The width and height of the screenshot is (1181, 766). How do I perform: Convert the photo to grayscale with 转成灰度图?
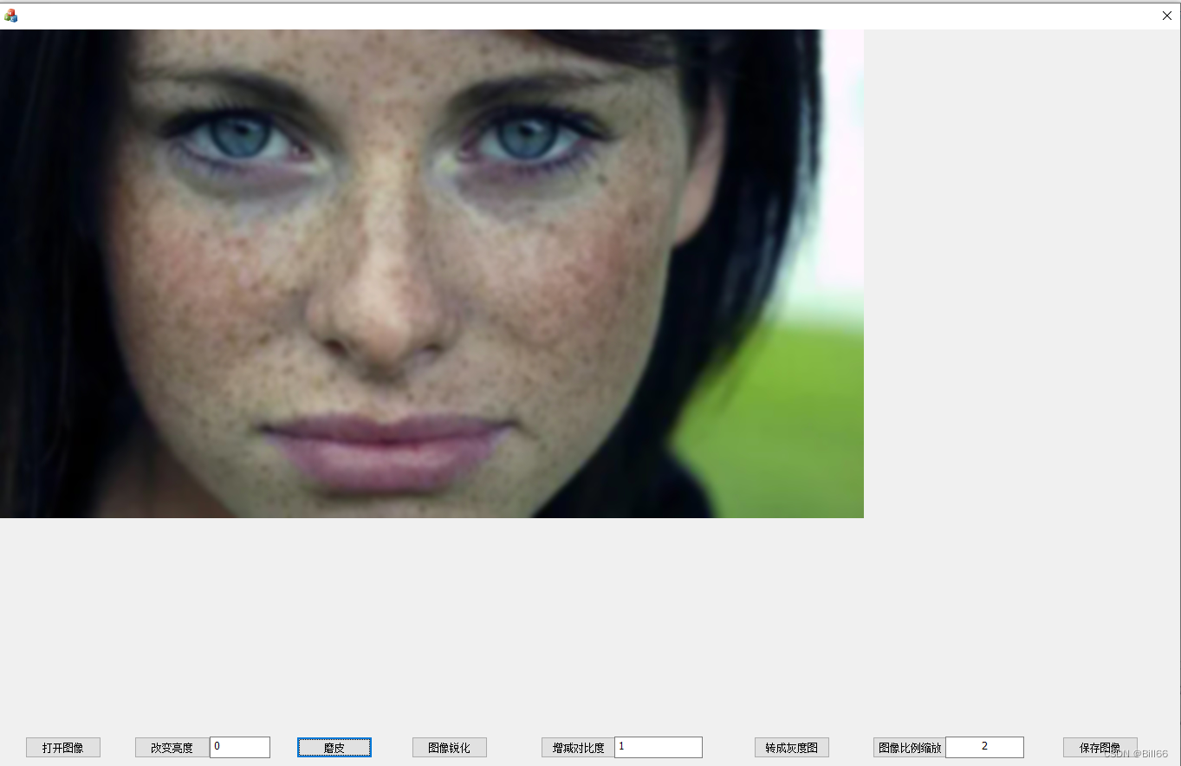point(790,747)
